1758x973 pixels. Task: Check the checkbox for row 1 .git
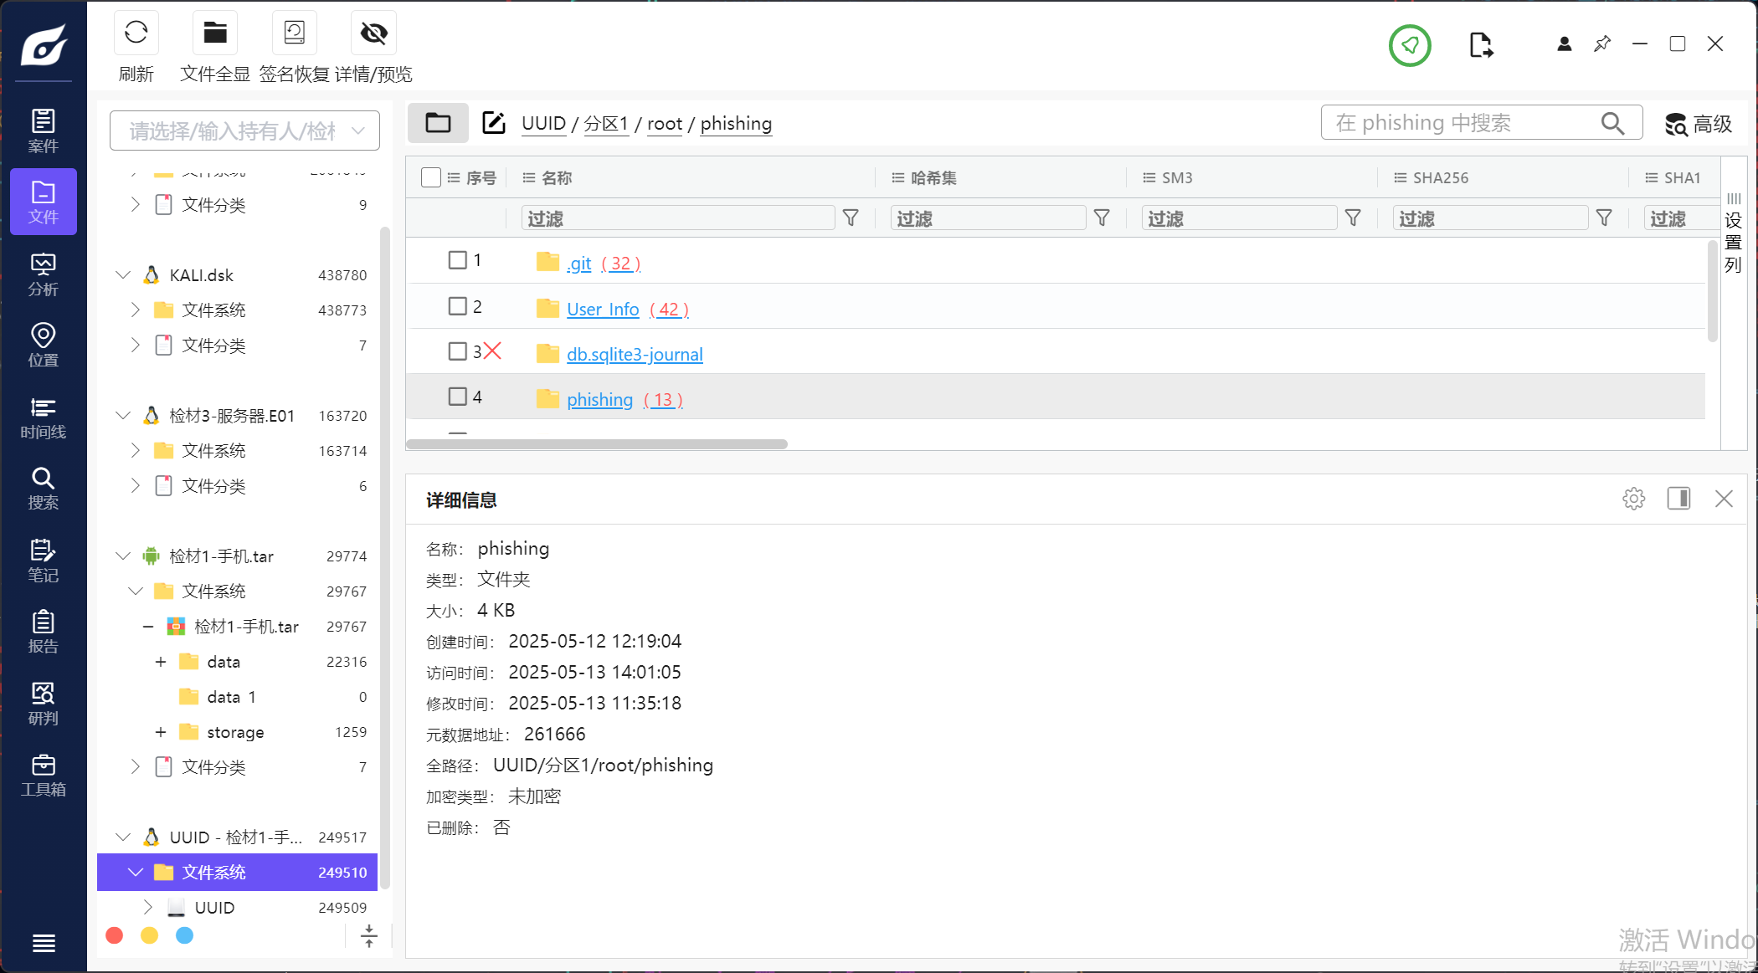(457, 260)
